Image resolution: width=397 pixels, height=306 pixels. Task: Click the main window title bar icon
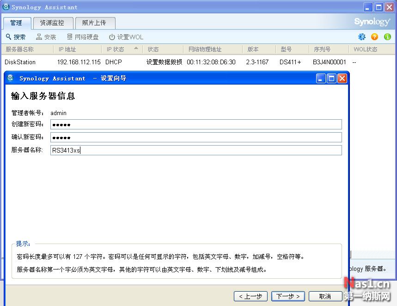(x=6, y=7)
